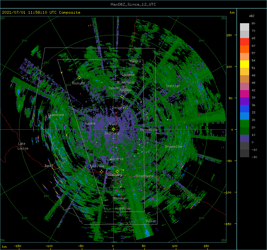Select the bright yellow 54-51 dBZ legend swatch
The image size is (267, 250).
click(244, 64)
